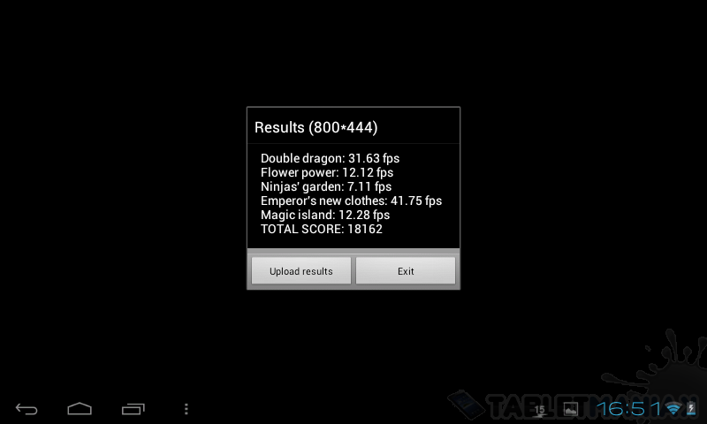The width and height of the screenshot is (707, 424).
Task: Tap the Wi-Fi signal status icon
Action: [x=673, y=409]
